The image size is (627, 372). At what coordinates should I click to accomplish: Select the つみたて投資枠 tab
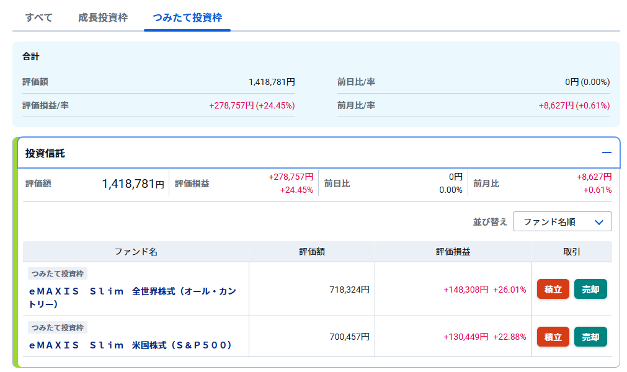click(187, 17)
